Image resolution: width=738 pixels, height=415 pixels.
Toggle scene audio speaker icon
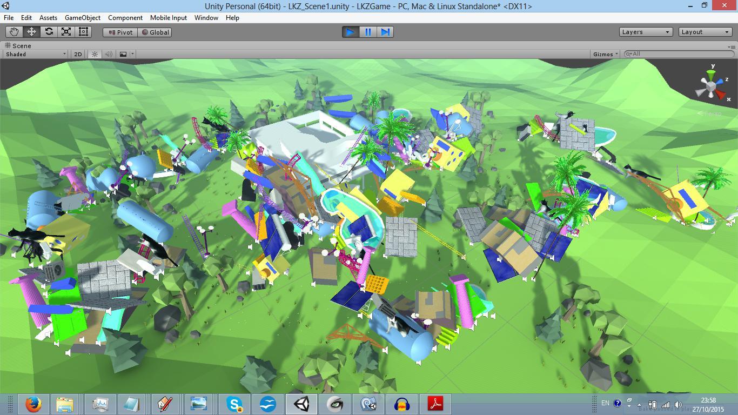point(109,54)
